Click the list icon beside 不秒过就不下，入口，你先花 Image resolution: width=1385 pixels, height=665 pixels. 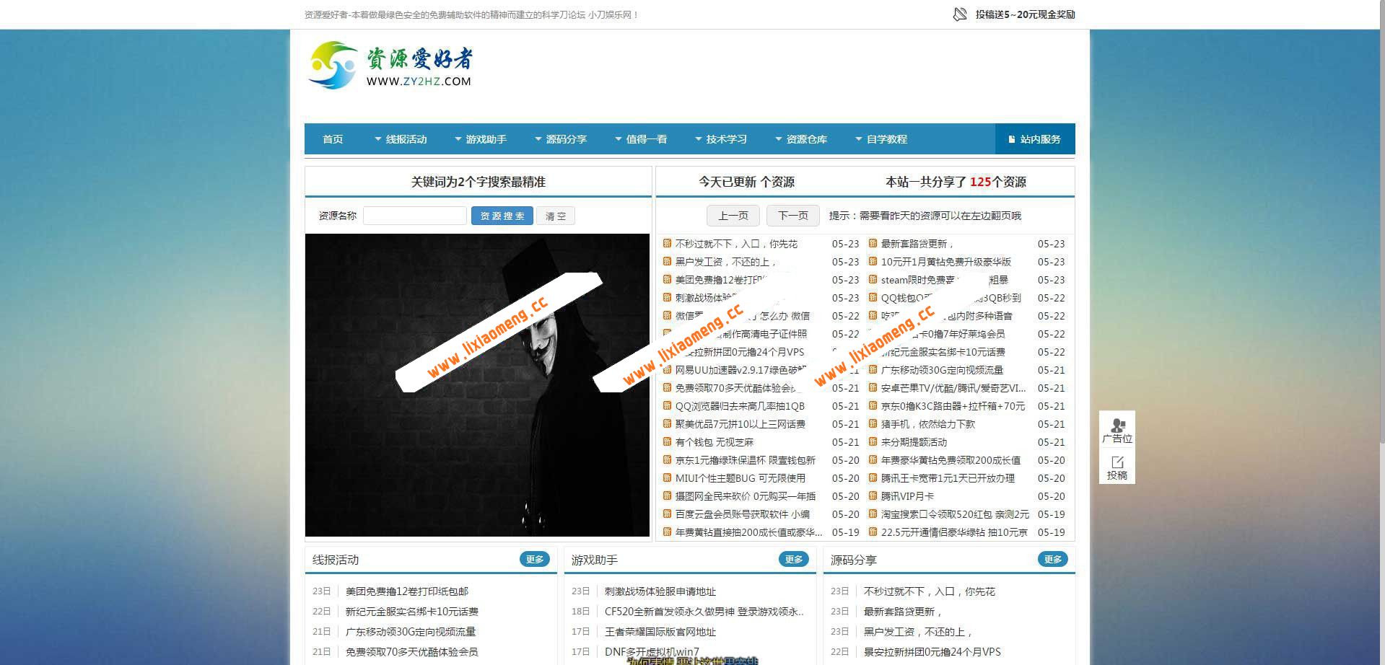click(x=667, y=243)
